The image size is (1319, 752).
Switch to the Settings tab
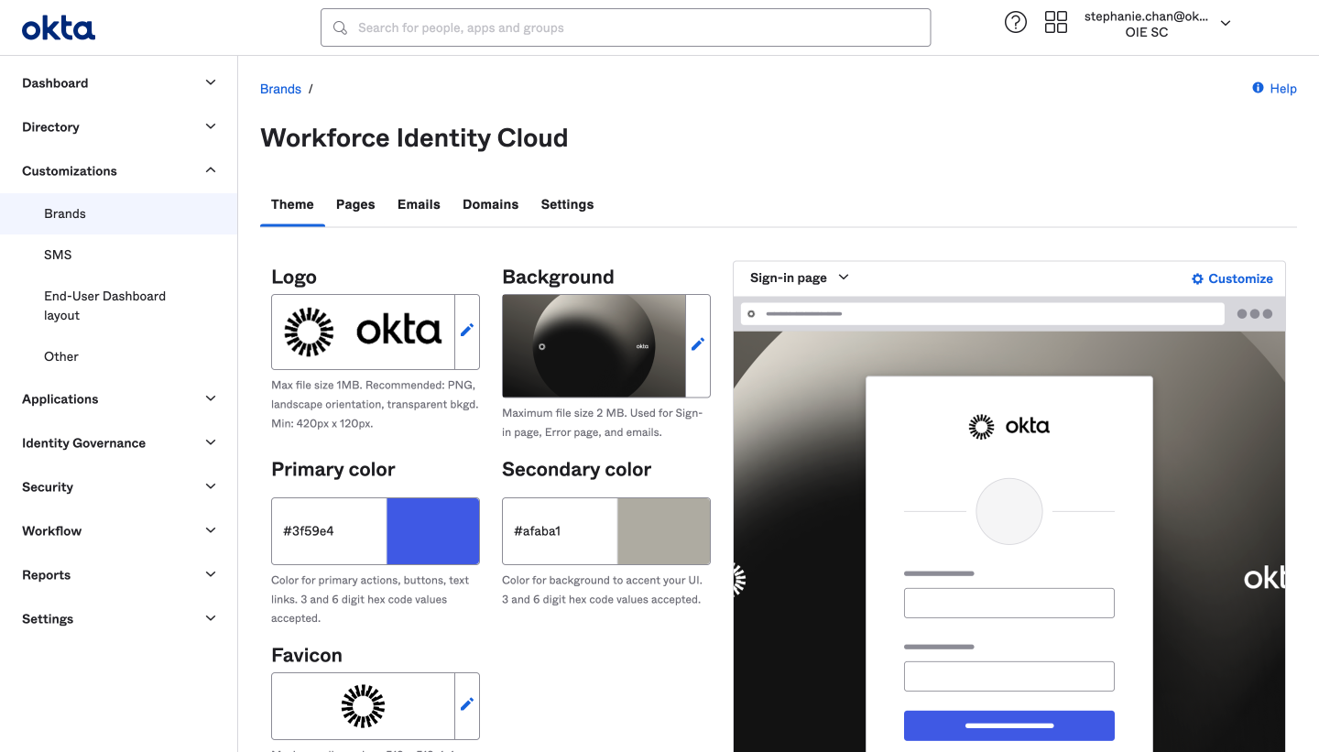pyautogui.click(x=567, y=204)
